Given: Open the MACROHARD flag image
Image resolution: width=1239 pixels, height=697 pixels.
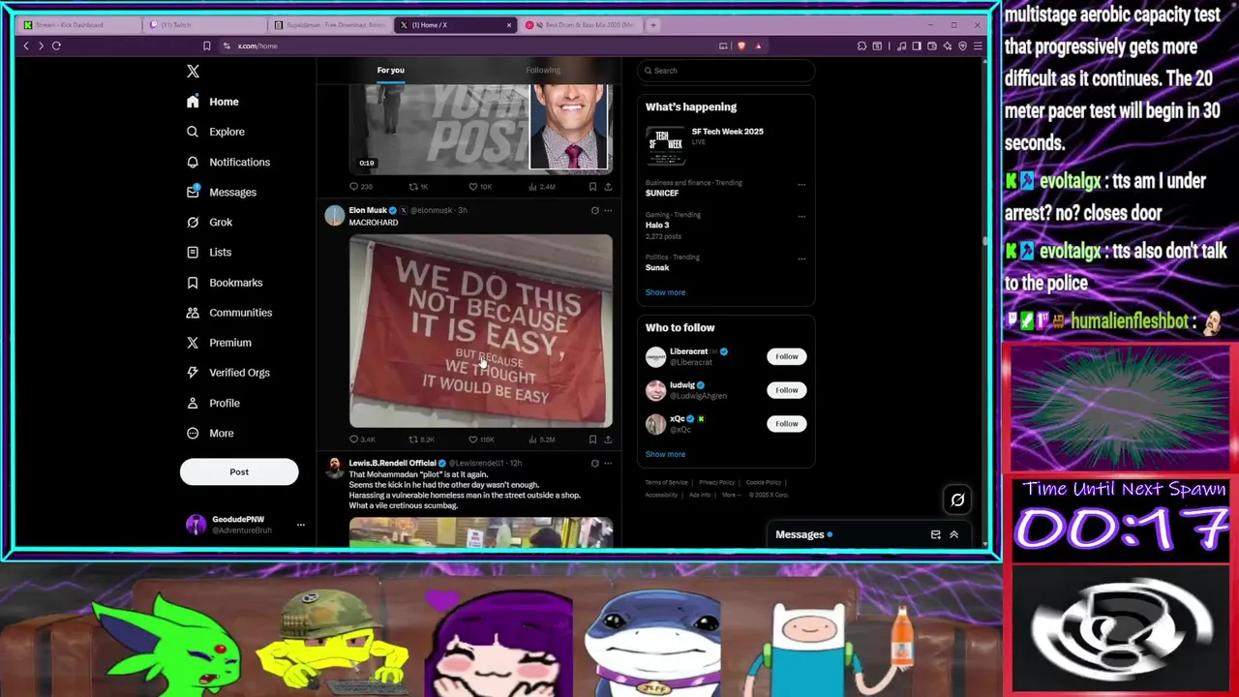Looking at the screenshot, I should tap(481, 330).
